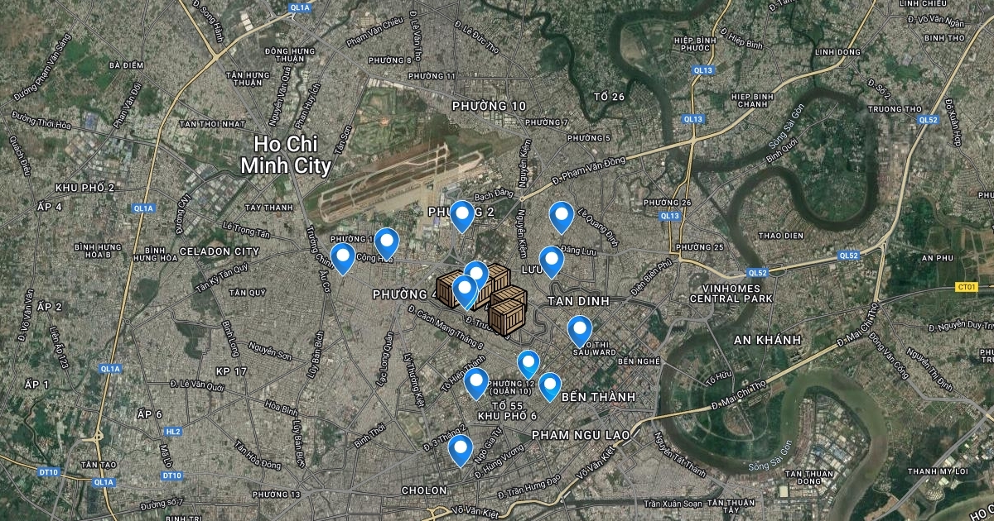The height and width of the screenshot is (521, 994).
Task: Click the Vinhomes Central Park label
Action: pos(731,292)
